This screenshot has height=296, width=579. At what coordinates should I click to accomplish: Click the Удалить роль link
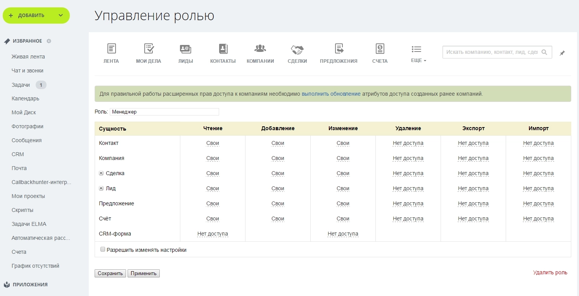[550, 272]
